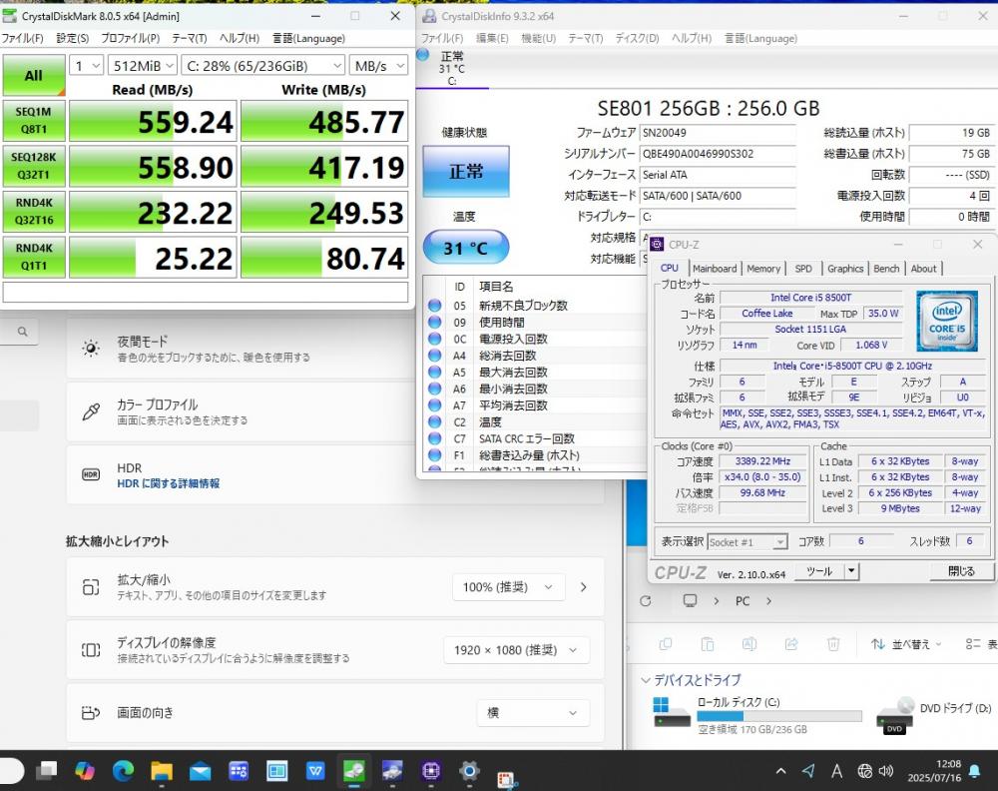Open CrystalDiskInfo 編集(E) menu

[492, 38]
